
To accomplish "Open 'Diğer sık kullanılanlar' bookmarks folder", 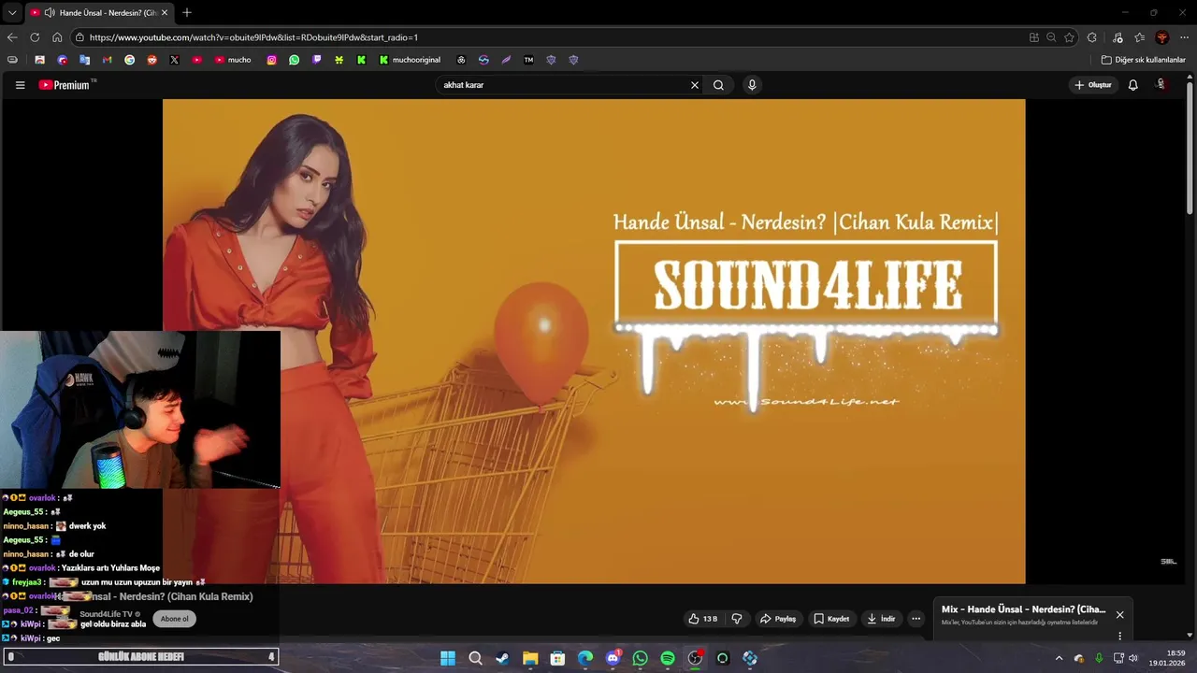I will coord(1143,60).
